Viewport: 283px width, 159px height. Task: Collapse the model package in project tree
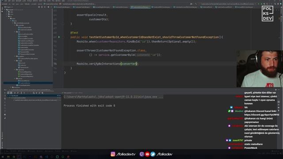15,61
